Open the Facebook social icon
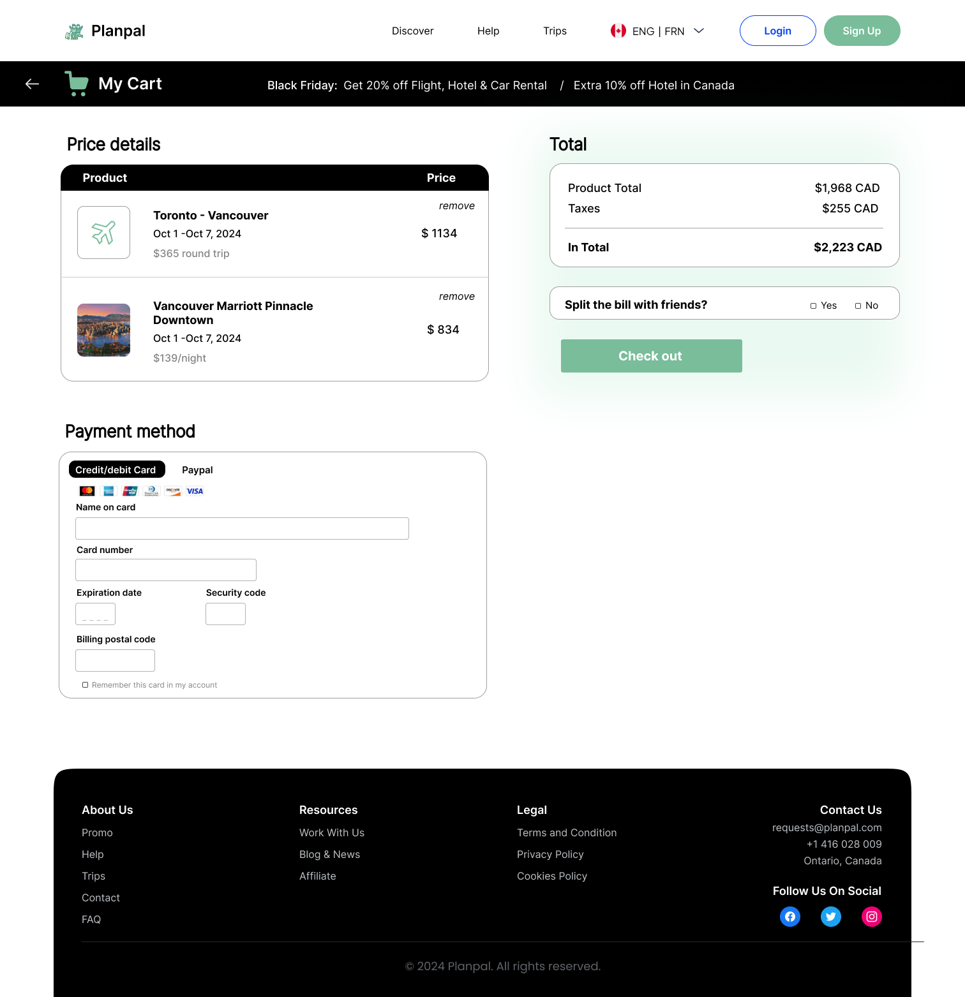Image resolution: width=965 pixels, height=997 pixels. pyautogui.click(x=790, y=917)
